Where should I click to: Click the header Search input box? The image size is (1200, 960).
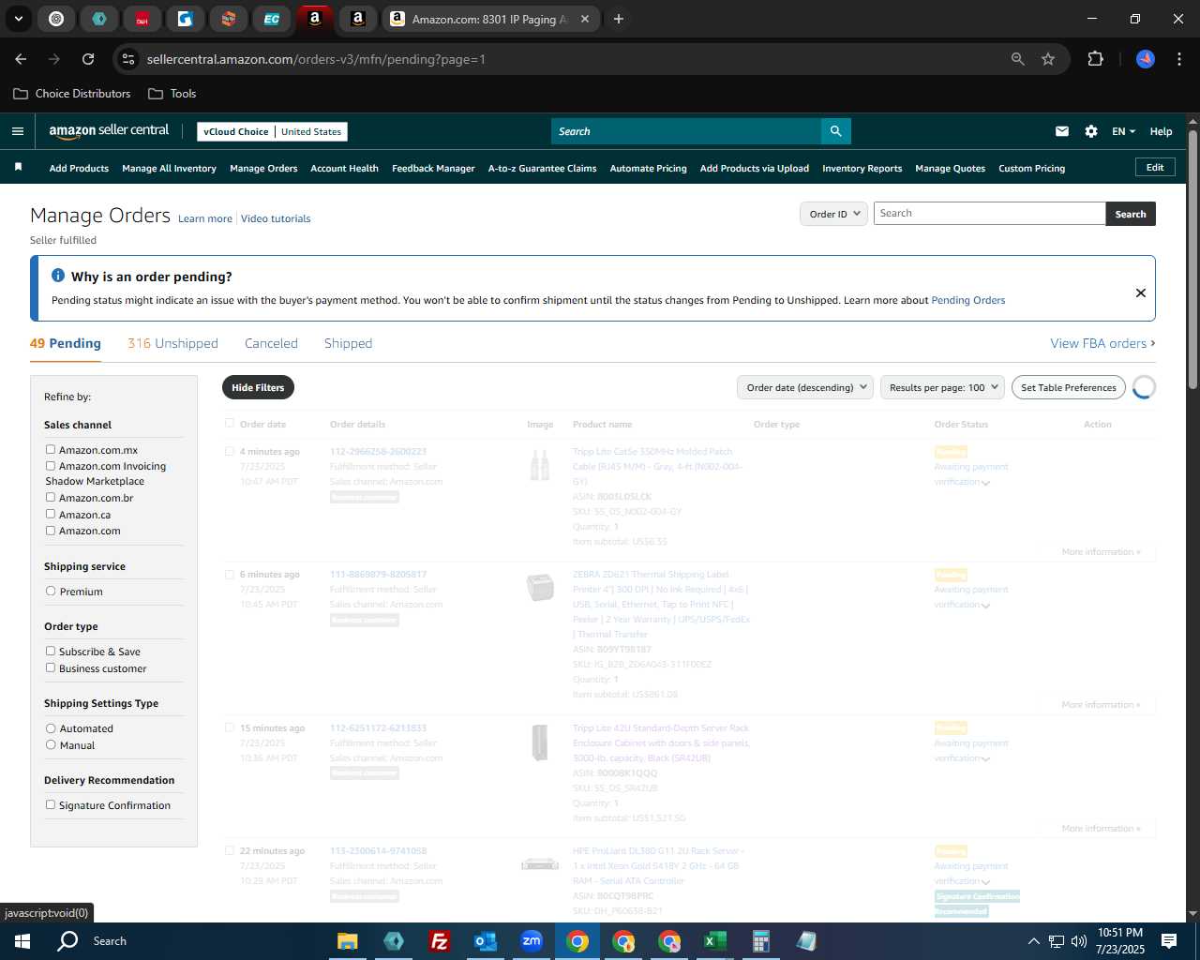(685, 131)
